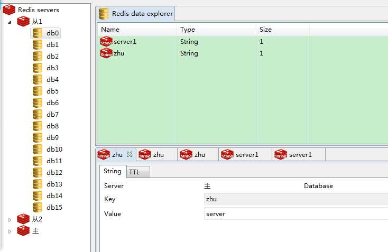Click the String type cell of server1

[189, 42]
